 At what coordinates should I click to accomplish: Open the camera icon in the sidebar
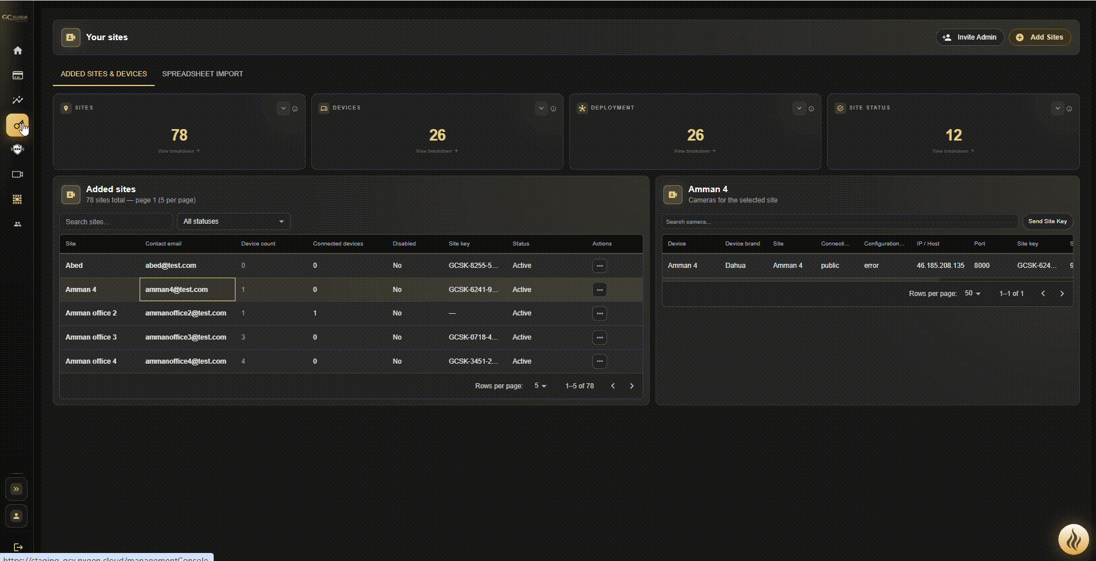pos(18,174)
